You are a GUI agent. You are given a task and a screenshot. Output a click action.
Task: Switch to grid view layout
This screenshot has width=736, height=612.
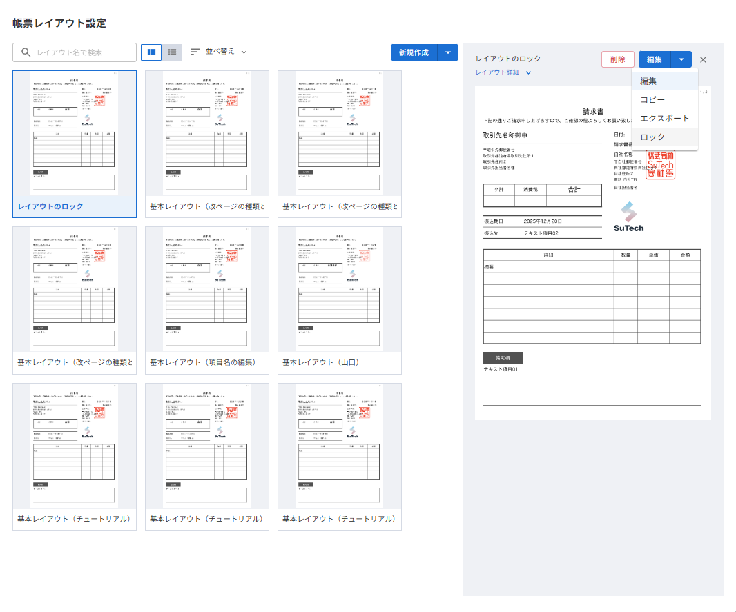(x=151, y=52)
